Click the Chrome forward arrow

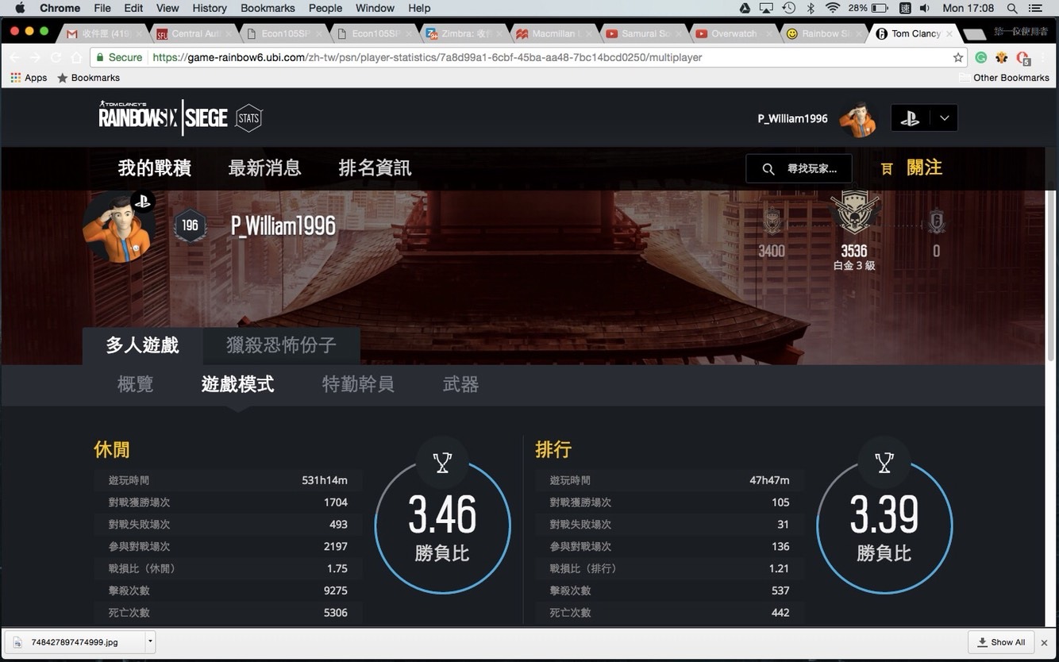pyautogui.click(x=35, y=57)
